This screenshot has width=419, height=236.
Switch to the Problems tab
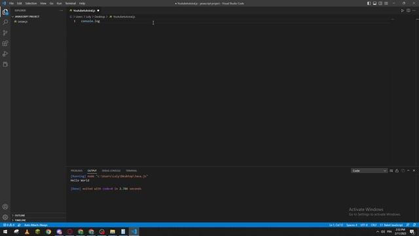(77, 170)
